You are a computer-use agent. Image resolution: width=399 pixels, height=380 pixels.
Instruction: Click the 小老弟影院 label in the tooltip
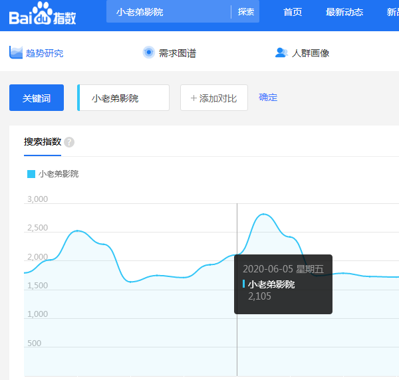271,284
